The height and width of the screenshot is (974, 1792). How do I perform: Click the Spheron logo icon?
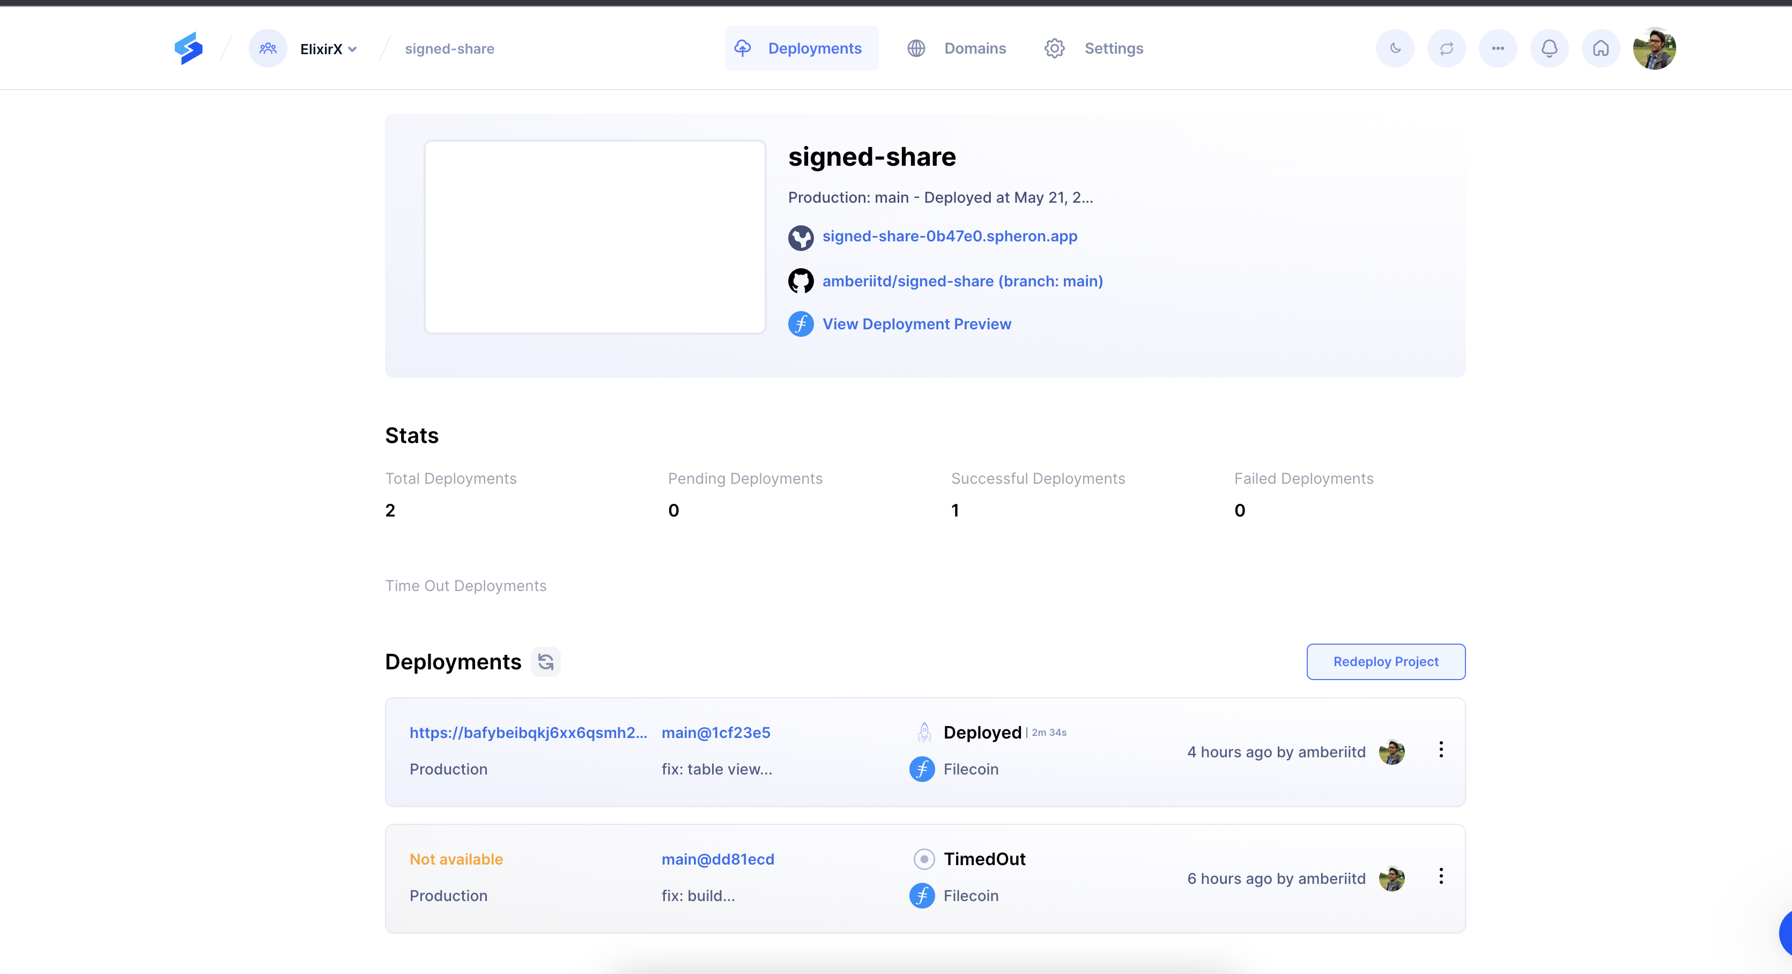tap(188, 48)
